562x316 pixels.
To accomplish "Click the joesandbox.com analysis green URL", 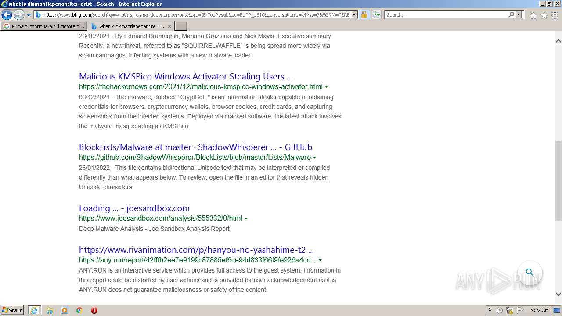I will click(161, 218).
